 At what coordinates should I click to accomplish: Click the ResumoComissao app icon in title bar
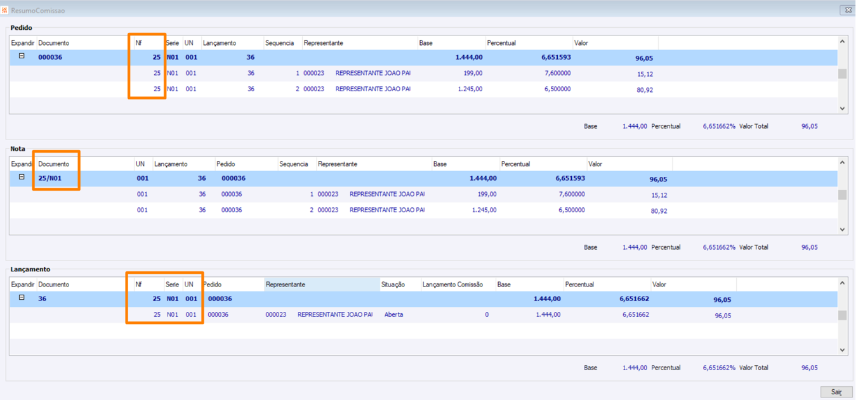coord(4,10)
